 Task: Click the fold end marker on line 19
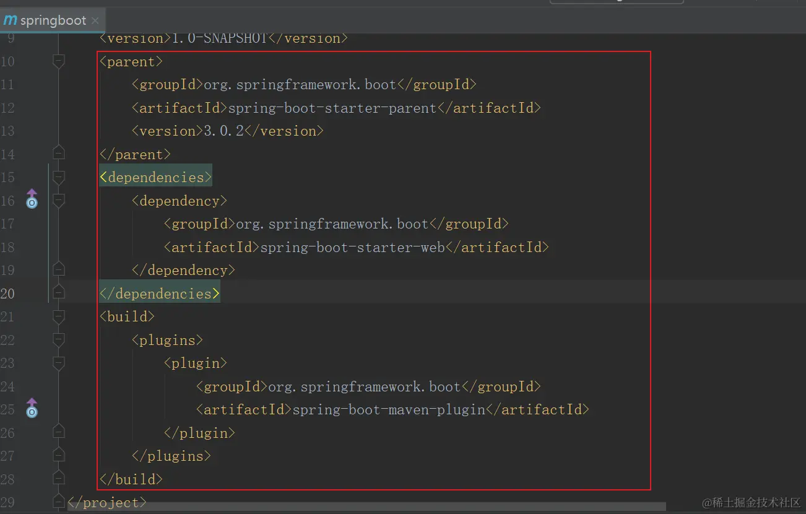tap(59, 270)
